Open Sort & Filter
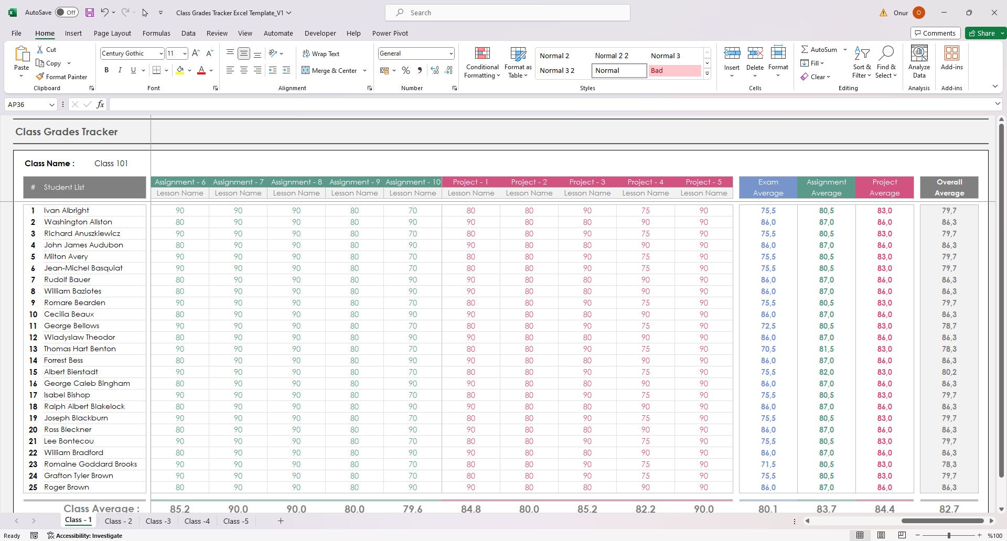The image size is (1007, 541). point(862,62)
